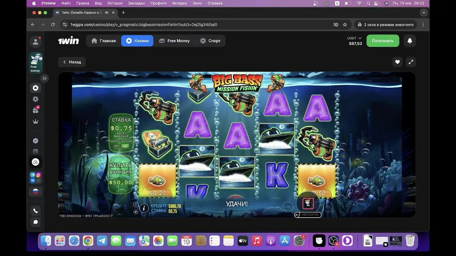This screenshot has height=256, width=456.
Task: Open the casino chip icon in sidebar
Action: 35,88
